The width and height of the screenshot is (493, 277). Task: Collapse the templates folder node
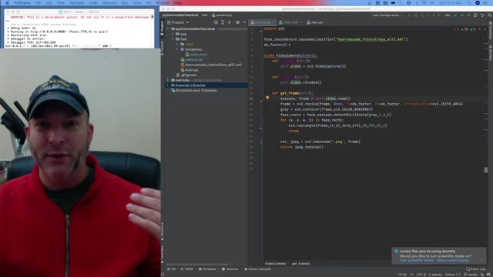click(177, 49)
